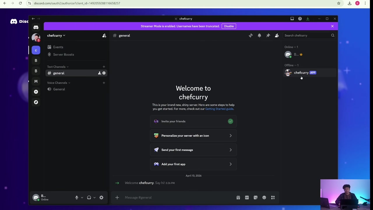Open the Apps launcher icon in message bar
This screenshot has width=373, height=210.
tap(273, 197)
